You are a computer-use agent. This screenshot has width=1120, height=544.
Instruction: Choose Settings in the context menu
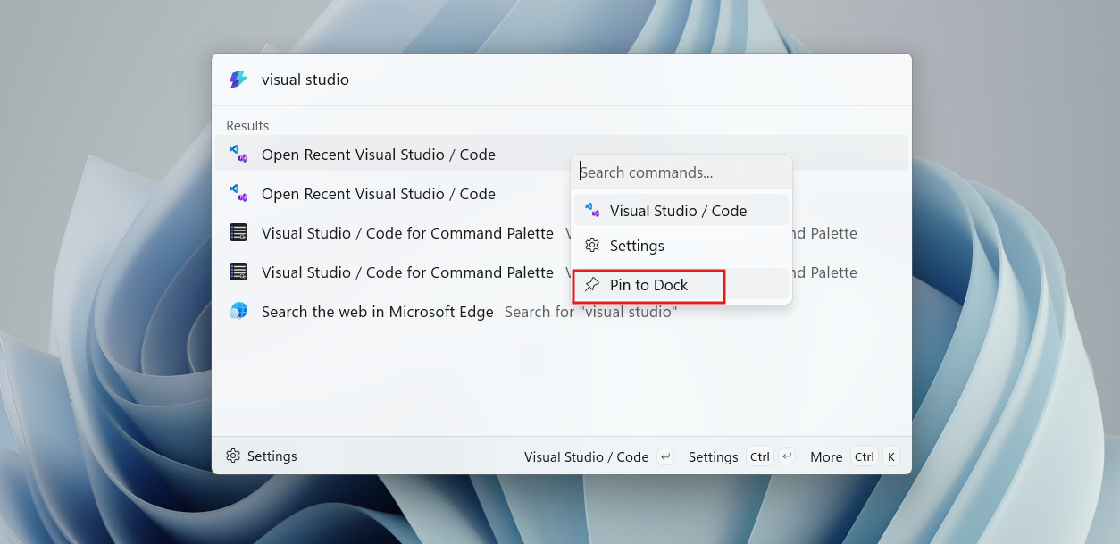pos(637,245)
